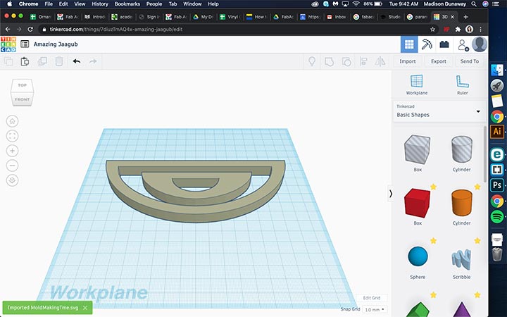The image size is (507, 317).
Task: Zoom in with the plus button
Action: point(12,151)
